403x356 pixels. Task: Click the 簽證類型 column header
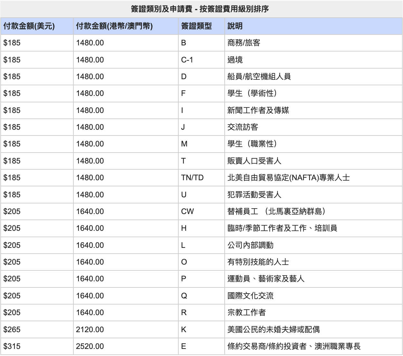click(196, 26)
